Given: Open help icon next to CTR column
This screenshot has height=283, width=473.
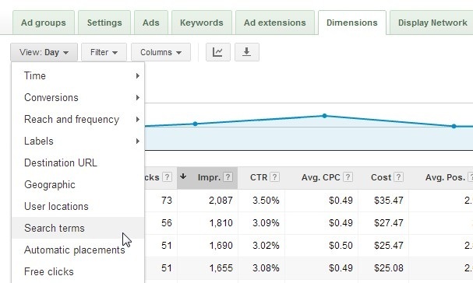Looking at the screenshot, I should (274, 177).
